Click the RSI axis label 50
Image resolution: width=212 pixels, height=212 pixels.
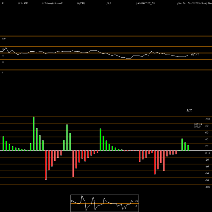(x=3, y=56)
